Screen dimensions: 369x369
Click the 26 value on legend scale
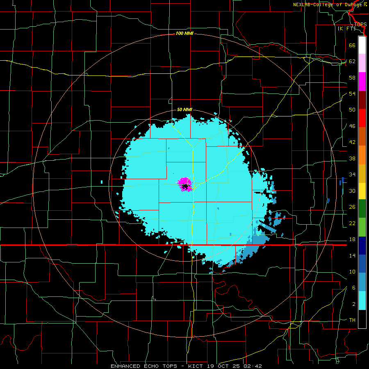coord(352,207)
